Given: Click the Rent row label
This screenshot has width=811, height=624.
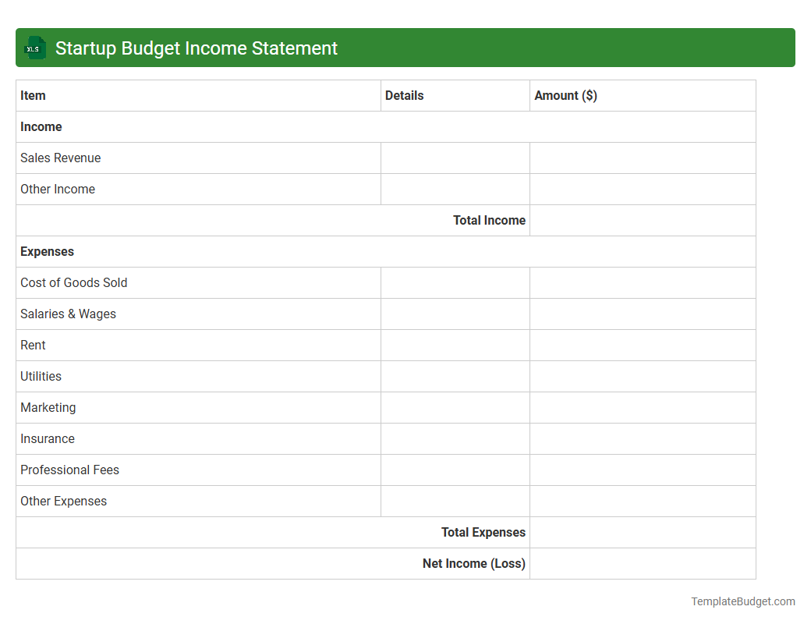Looking at the screenshot, I should pyautogui.click(x=33, y=345).
